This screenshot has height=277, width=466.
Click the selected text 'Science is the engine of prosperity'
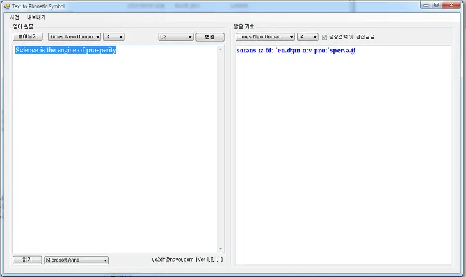(x=66, y=50)
